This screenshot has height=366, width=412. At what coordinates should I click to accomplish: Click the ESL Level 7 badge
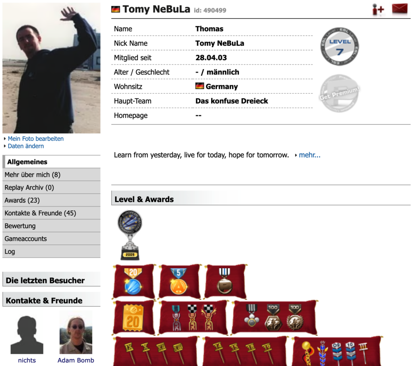click(x=340, y=47)
